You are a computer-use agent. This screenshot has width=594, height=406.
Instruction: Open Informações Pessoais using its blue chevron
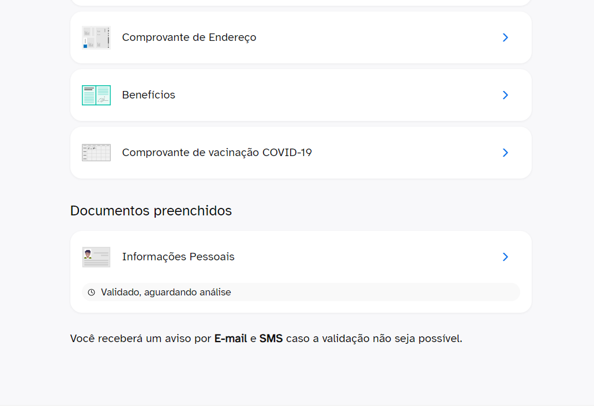coord(505,257)
